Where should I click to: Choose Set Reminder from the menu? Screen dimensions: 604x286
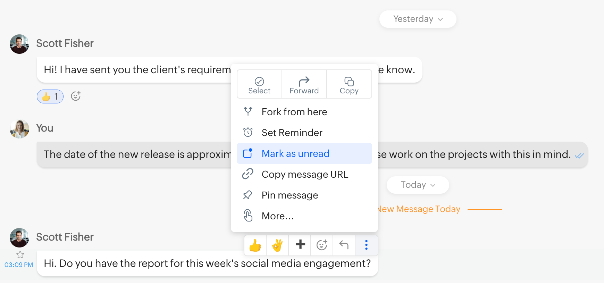point(292,133)
